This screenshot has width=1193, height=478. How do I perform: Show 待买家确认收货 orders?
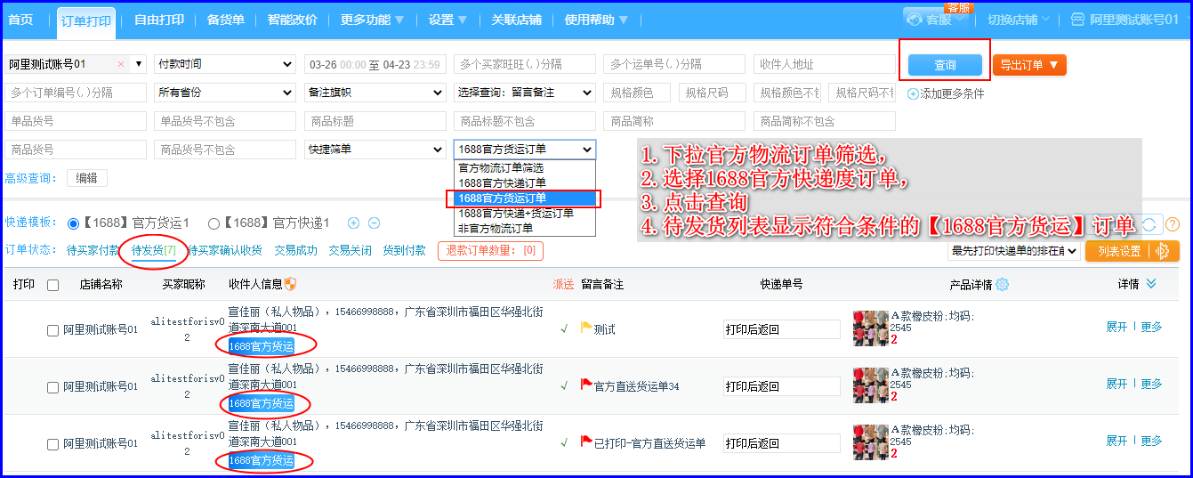coord(225,251)
